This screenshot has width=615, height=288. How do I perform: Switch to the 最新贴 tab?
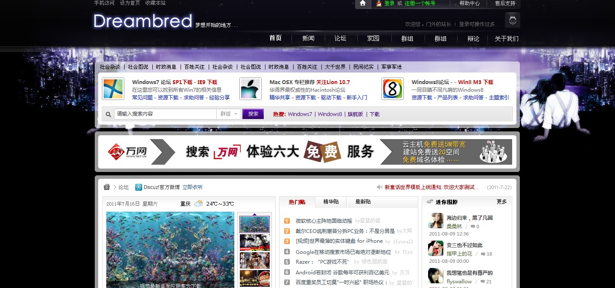pyautogui.click(x=363, y=202)
